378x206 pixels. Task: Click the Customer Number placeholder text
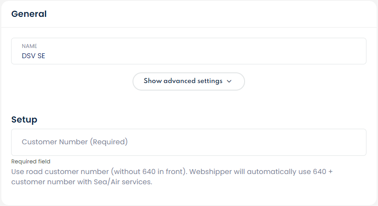click(x=75, y=142)
